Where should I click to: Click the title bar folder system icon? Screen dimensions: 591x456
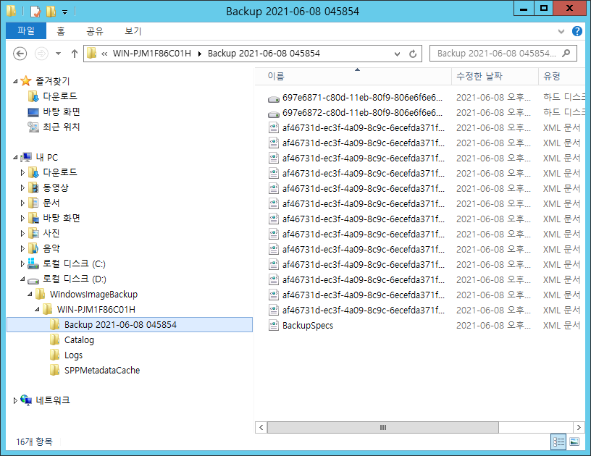(x=12, y=11)
